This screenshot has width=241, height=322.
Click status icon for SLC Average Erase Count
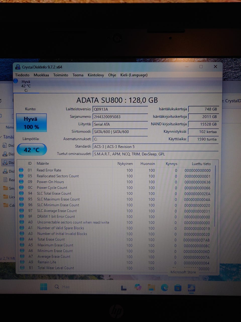pos(22,211)
